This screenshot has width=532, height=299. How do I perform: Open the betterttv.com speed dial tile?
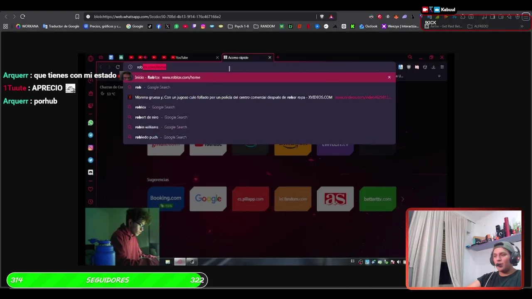377,199
